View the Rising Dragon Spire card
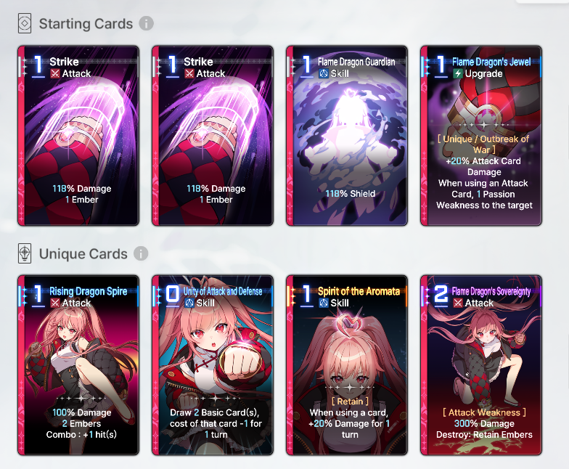 78,365
